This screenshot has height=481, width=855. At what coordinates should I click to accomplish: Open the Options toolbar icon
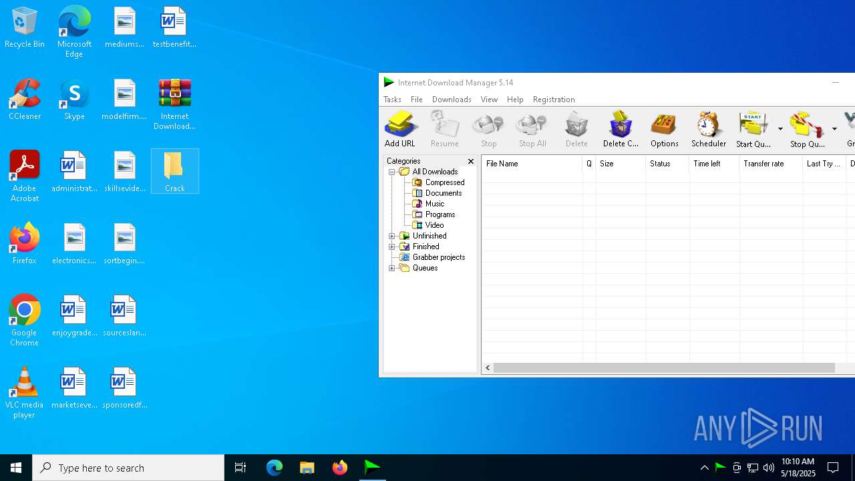click(665, 129)
